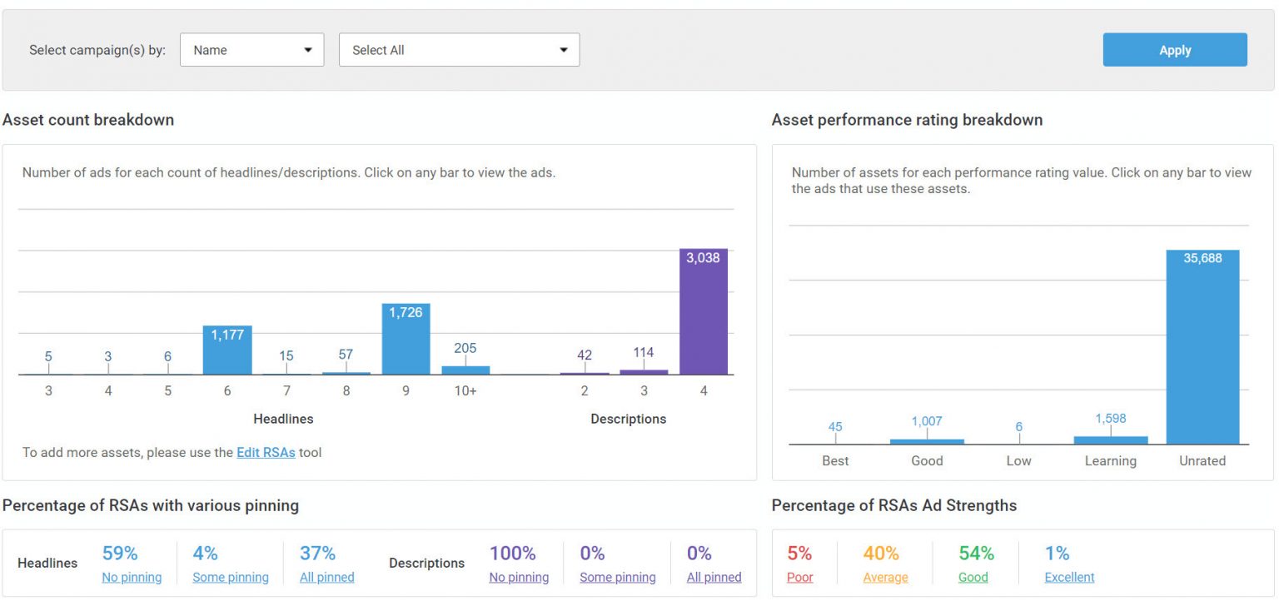This screenshot has height=611, width=1279.
Task: Open the 'All pinned' link for Headlines
Action: tap(326, 577)
